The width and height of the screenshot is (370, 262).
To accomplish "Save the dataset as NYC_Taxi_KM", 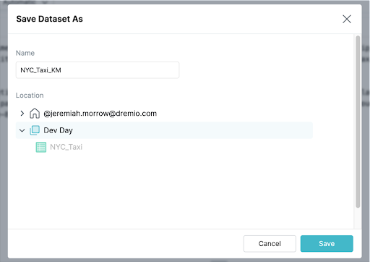I will pyautogui.click(x=327, y=244).
